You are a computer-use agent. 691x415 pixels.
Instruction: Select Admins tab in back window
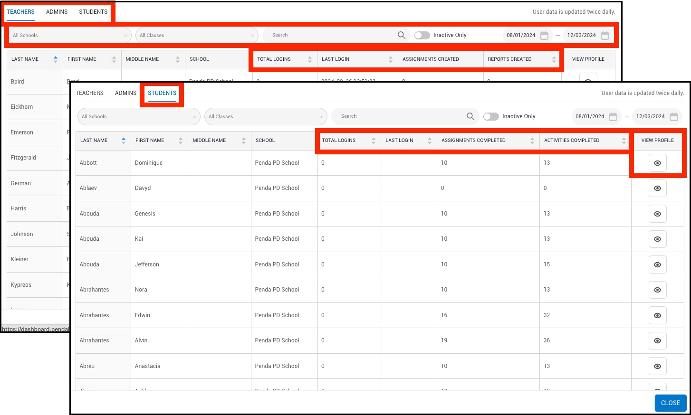click(57, 12)
